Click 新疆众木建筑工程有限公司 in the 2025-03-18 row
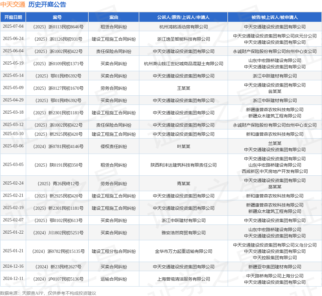 click(x=275, y=116)
